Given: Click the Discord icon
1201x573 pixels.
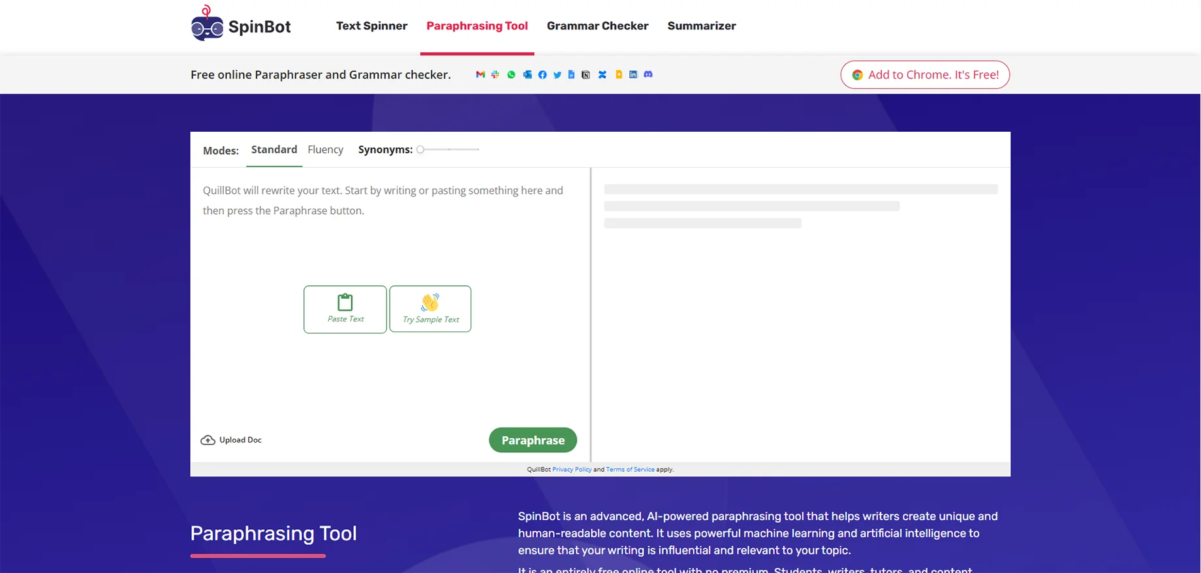Looking at the screenshot, I should coord(648,74).
